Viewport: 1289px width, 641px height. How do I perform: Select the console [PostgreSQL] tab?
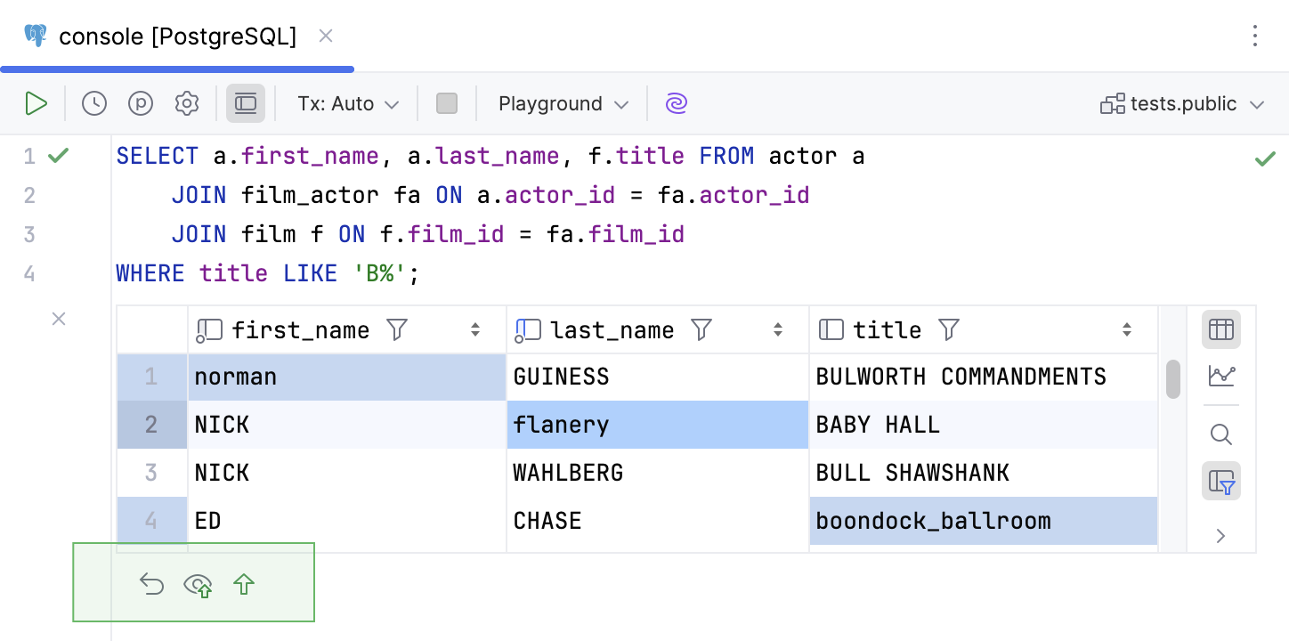[x=177, y=37]
